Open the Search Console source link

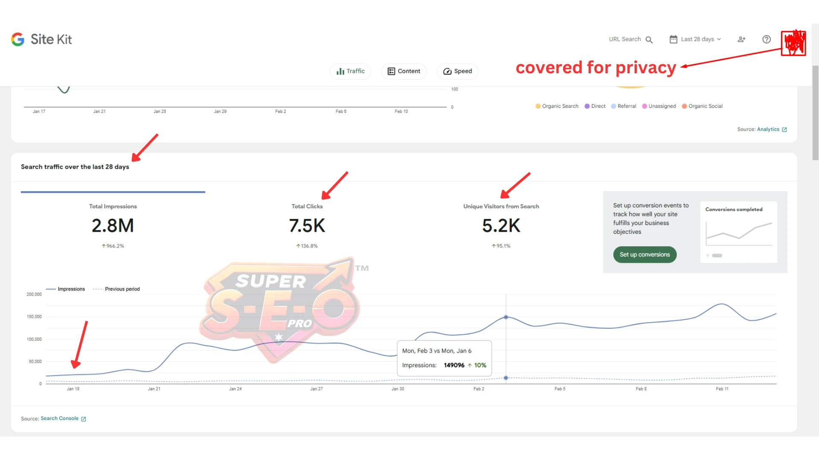59,419
